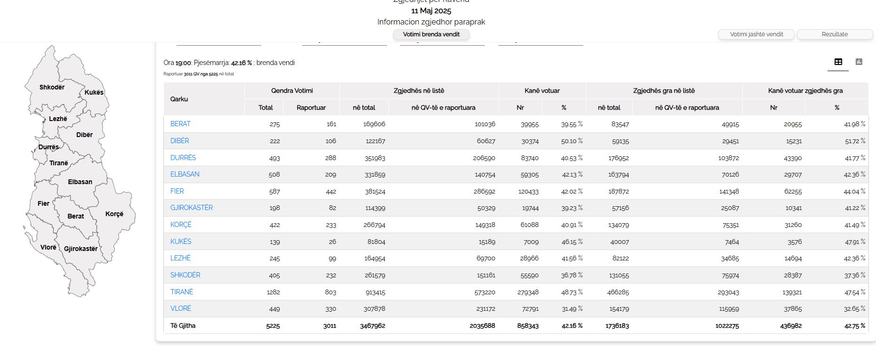Open the Rezultate page
876x364 pixels.
(834, 34)
